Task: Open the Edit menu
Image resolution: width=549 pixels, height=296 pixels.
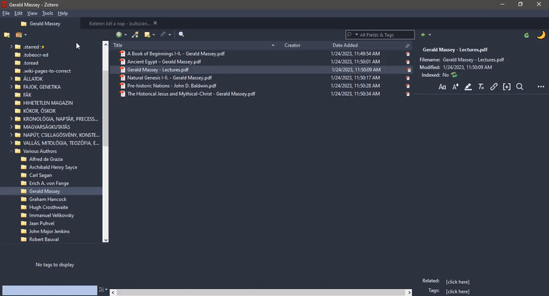Action: (x=19, y=13)
